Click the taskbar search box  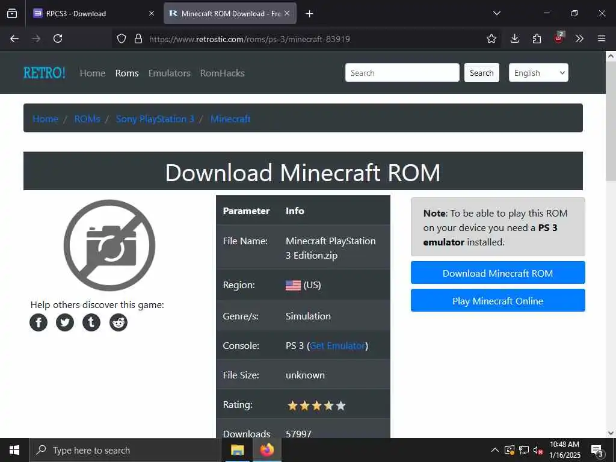(125, 450)
